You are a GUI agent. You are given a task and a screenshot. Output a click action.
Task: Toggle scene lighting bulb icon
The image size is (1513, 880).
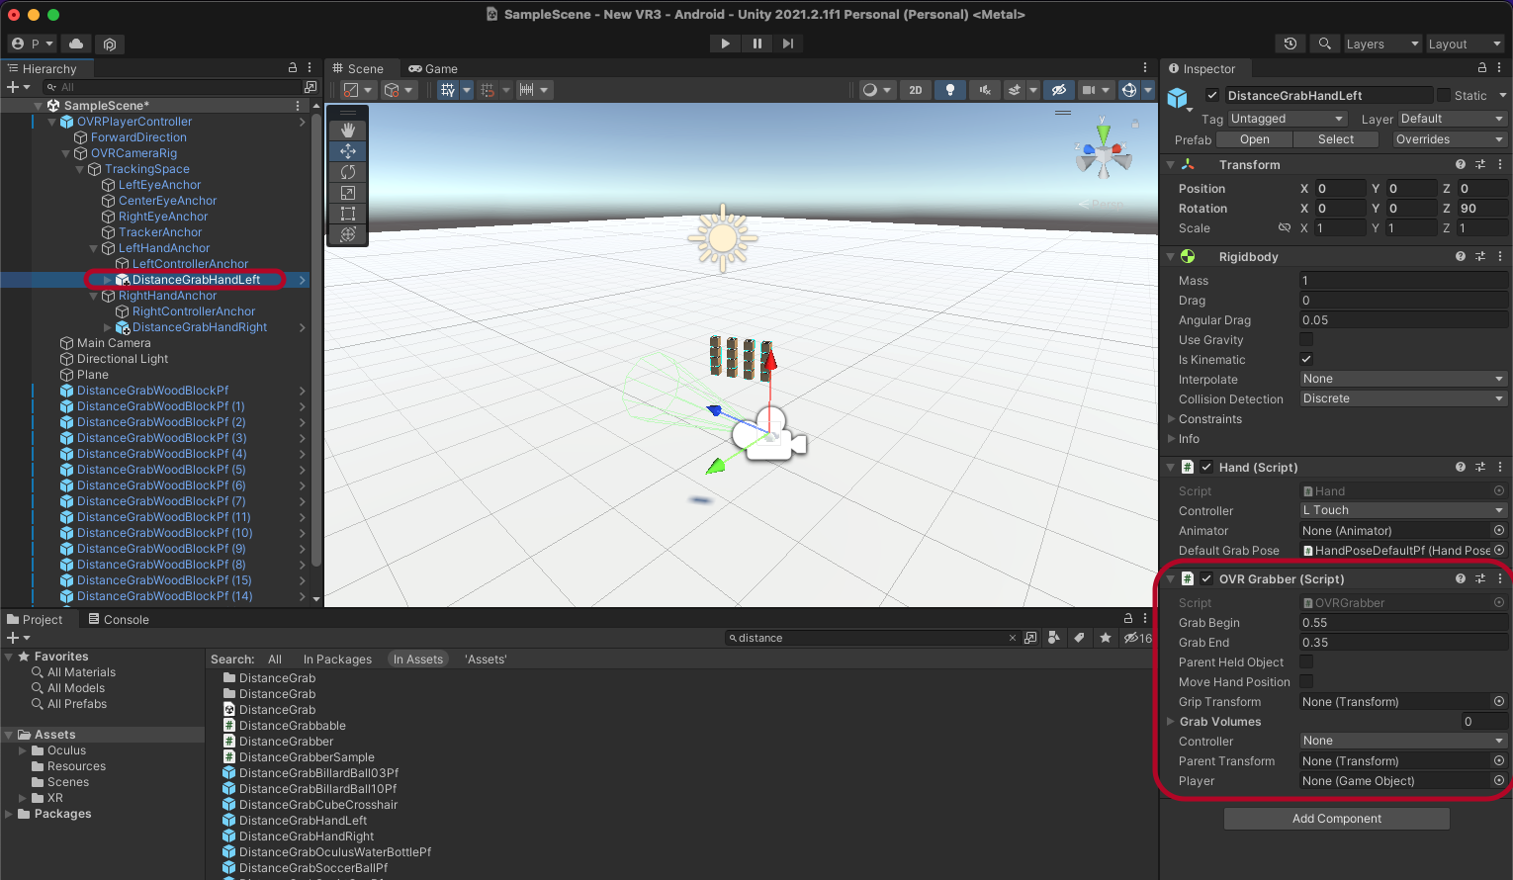click(x=950, y=90)
